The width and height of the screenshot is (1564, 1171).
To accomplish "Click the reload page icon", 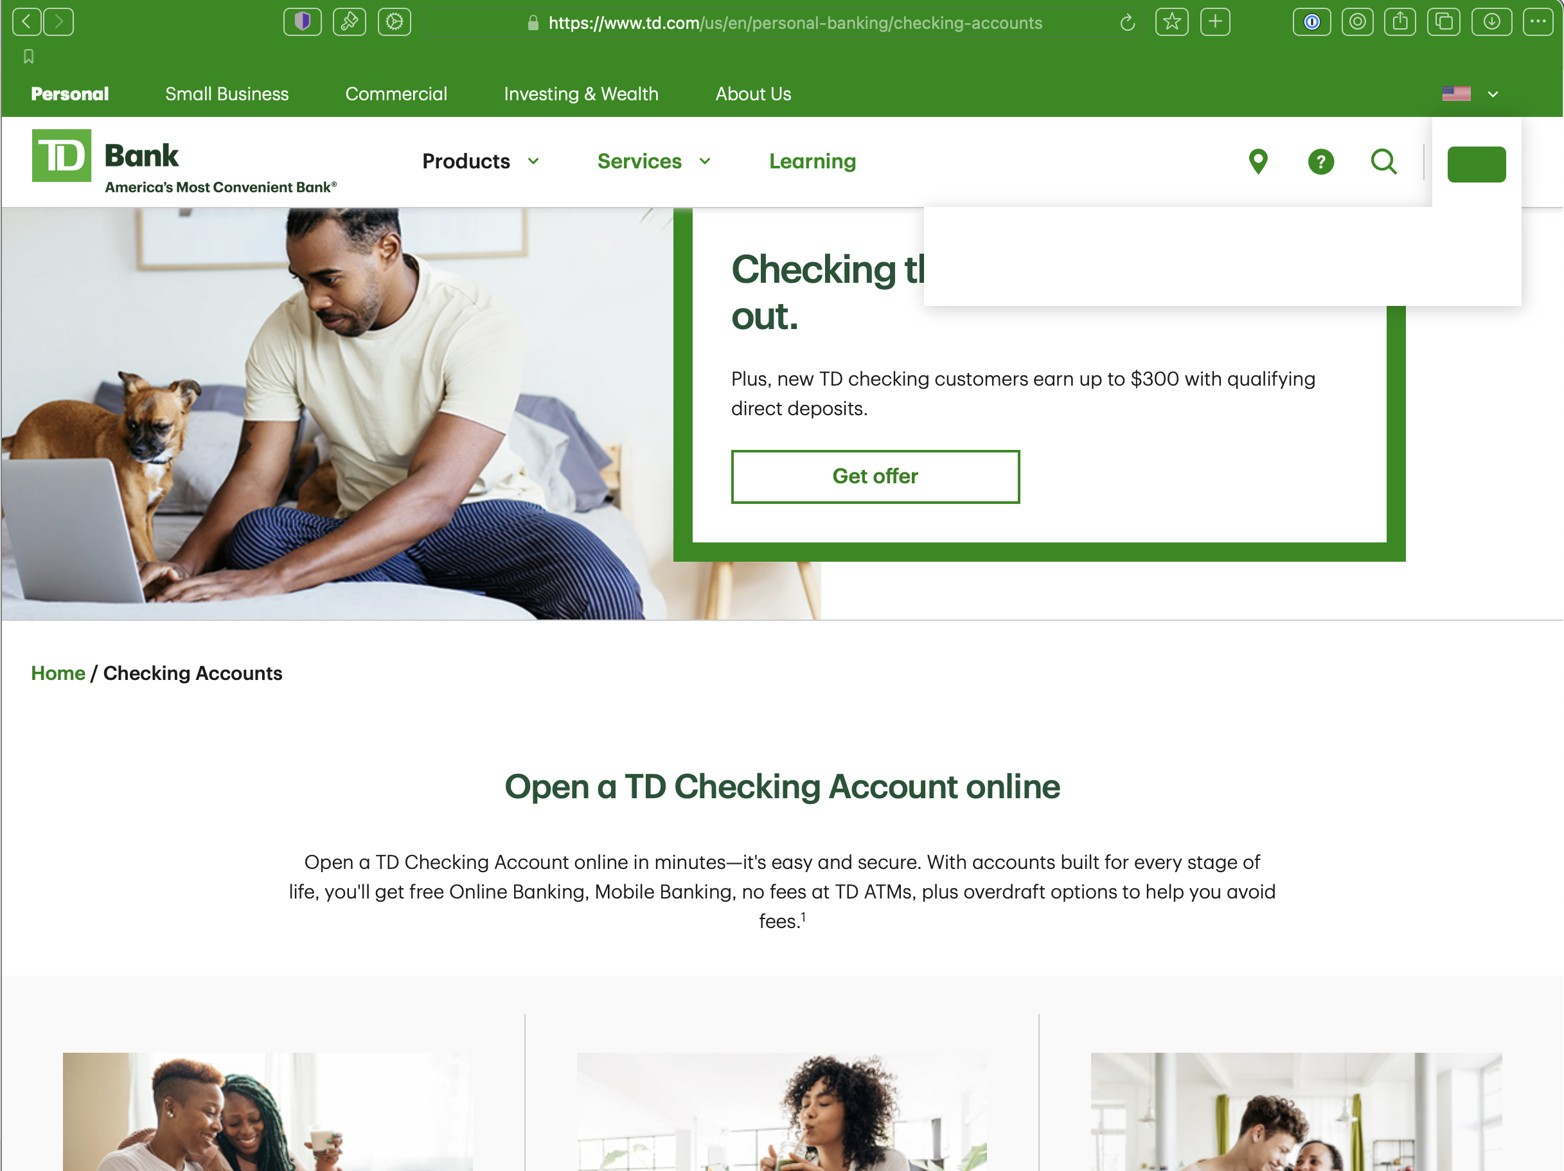I will click(x=1128, y=22).
